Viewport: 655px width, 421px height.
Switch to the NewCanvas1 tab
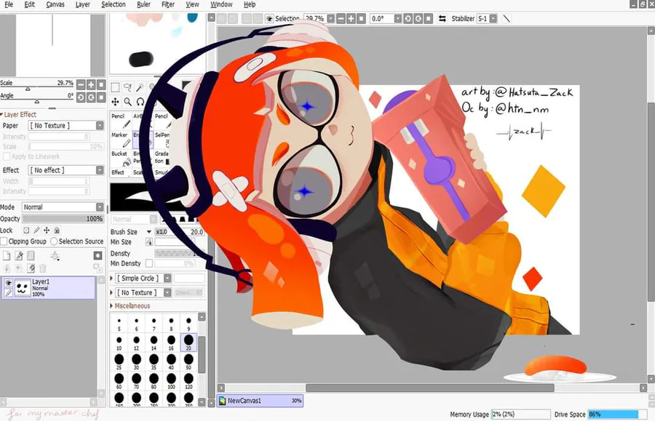261,401
